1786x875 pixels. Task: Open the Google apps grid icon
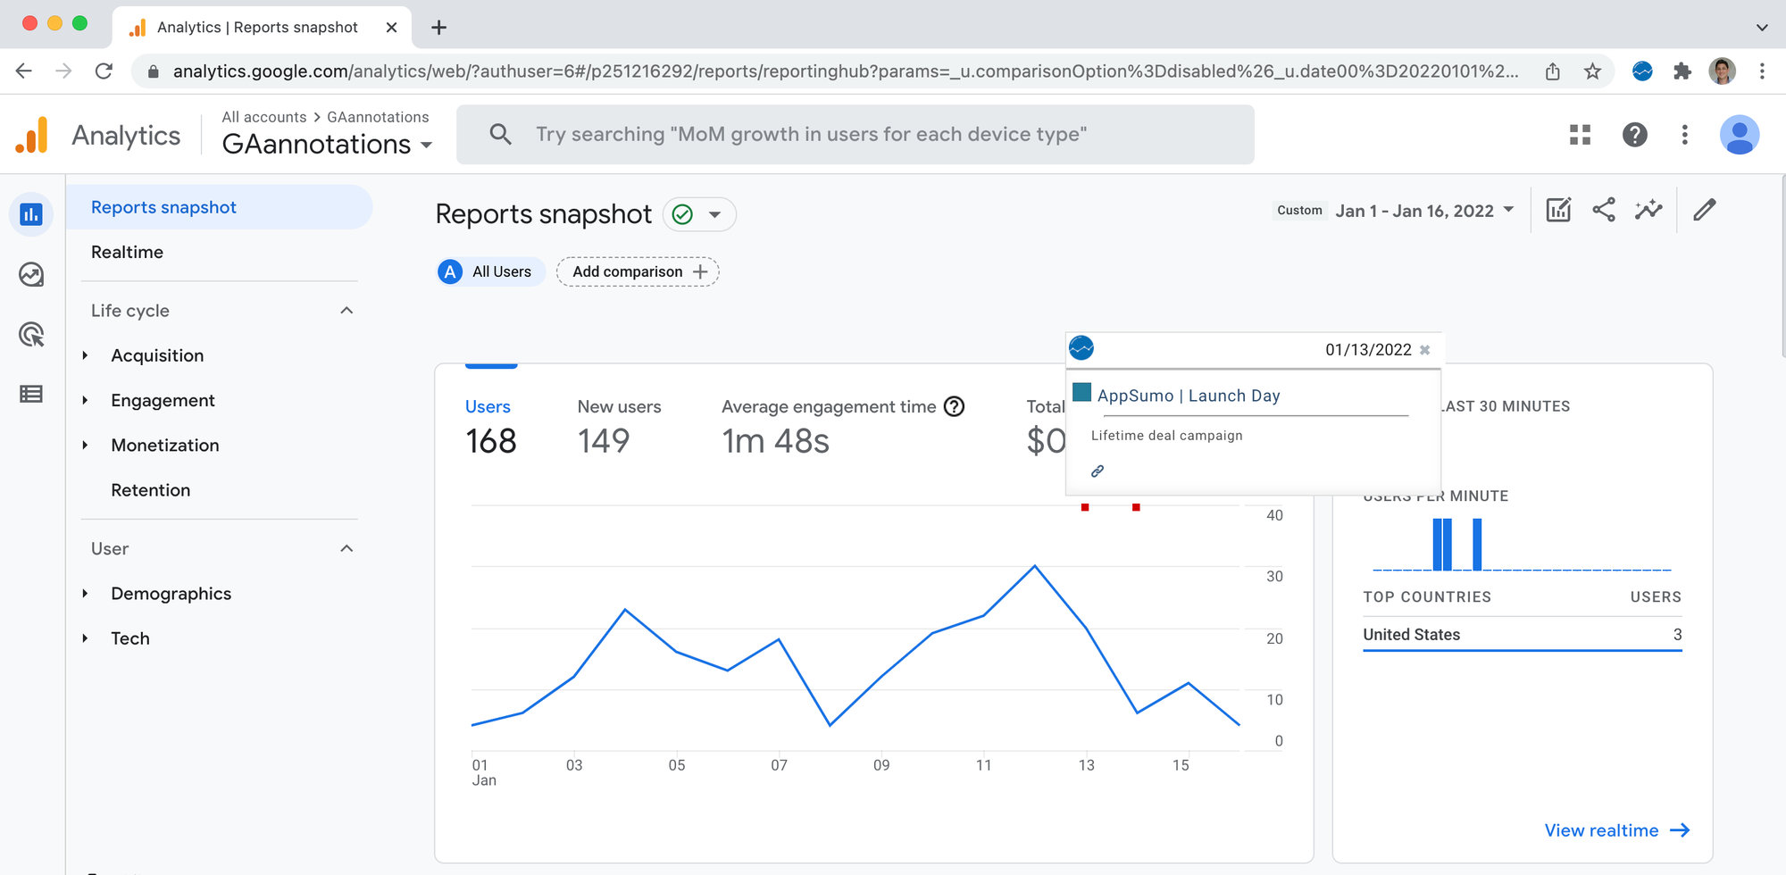tap(1581, 135)
